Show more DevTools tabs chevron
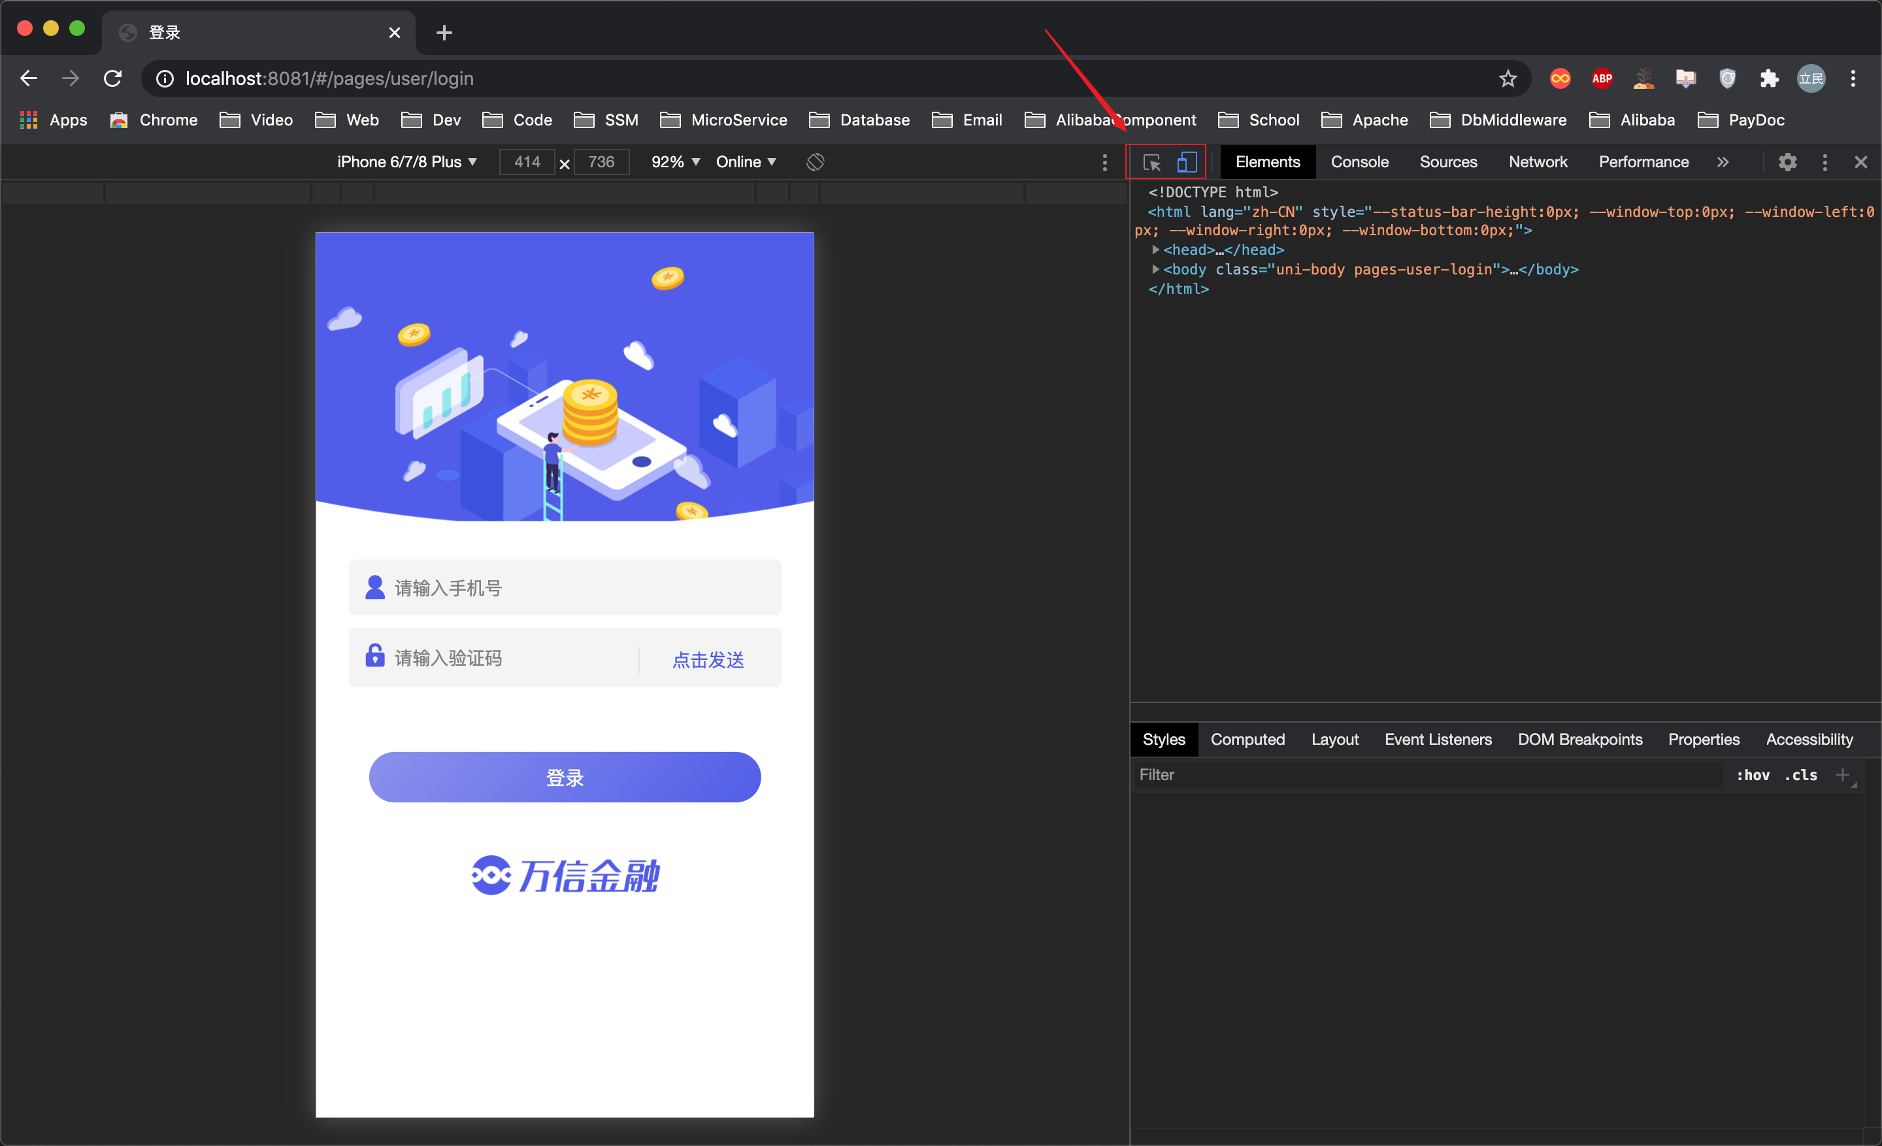The width and height of the screenshot is (1882, 1146). pos(1723,162)
